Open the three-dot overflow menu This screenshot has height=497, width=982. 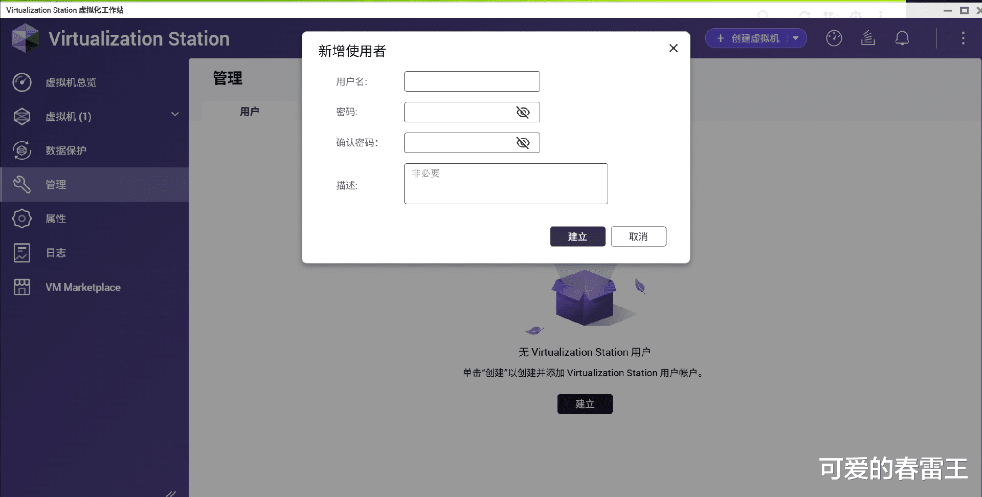click(963, 38)
